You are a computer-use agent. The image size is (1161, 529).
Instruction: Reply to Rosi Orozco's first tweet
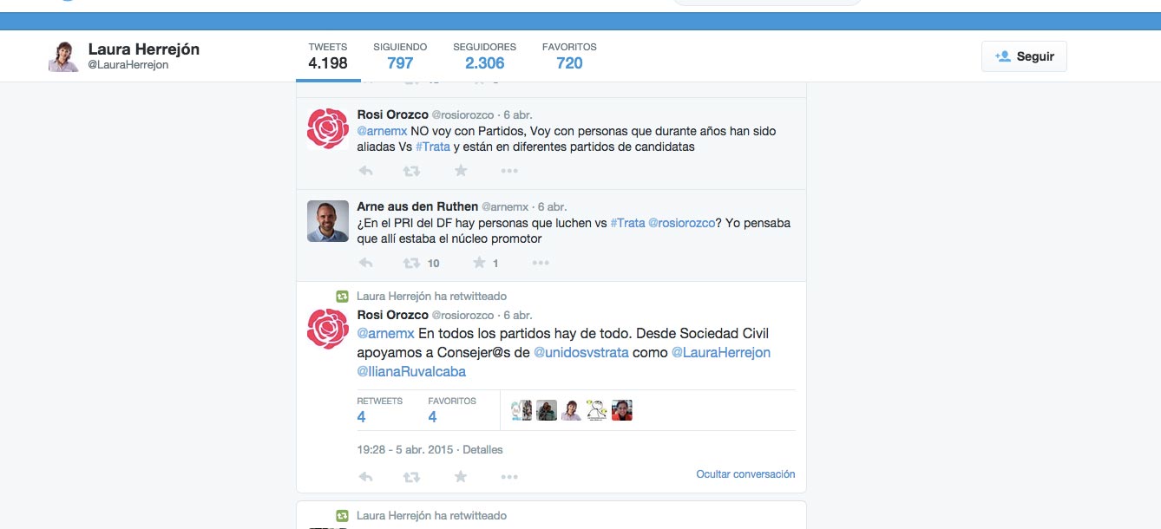coord(366,171)
